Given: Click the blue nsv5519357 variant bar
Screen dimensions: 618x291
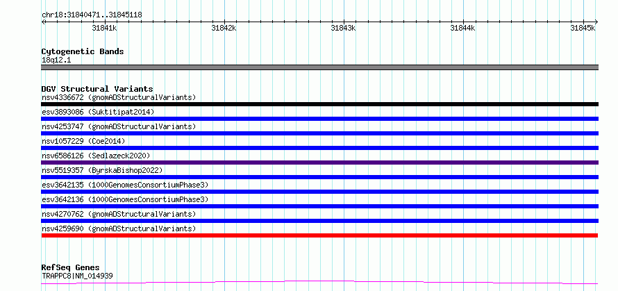Looking at the screenshot, I should tap(319, 177).
